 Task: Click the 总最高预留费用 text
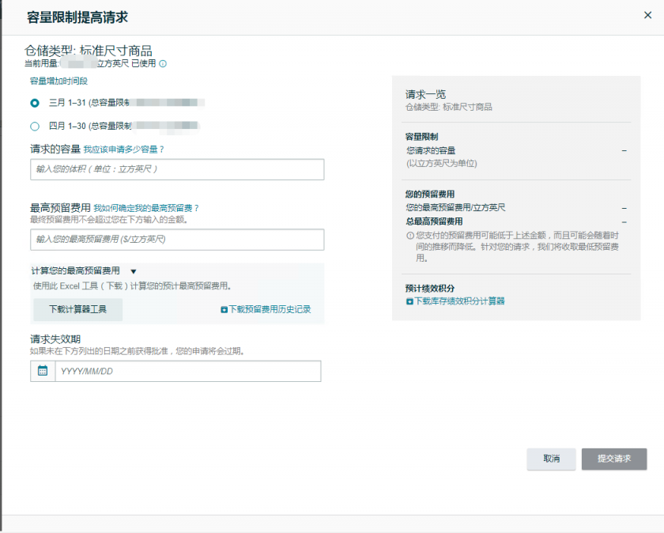pyautogui.click(x=434, y=221)
